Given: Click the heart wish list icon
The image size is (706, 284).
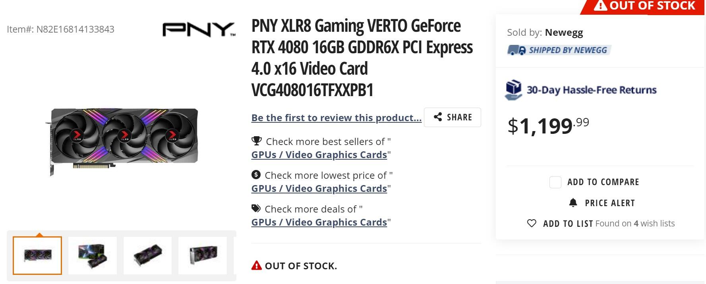Looking at the screenshot, I should (x=532, y=223).
